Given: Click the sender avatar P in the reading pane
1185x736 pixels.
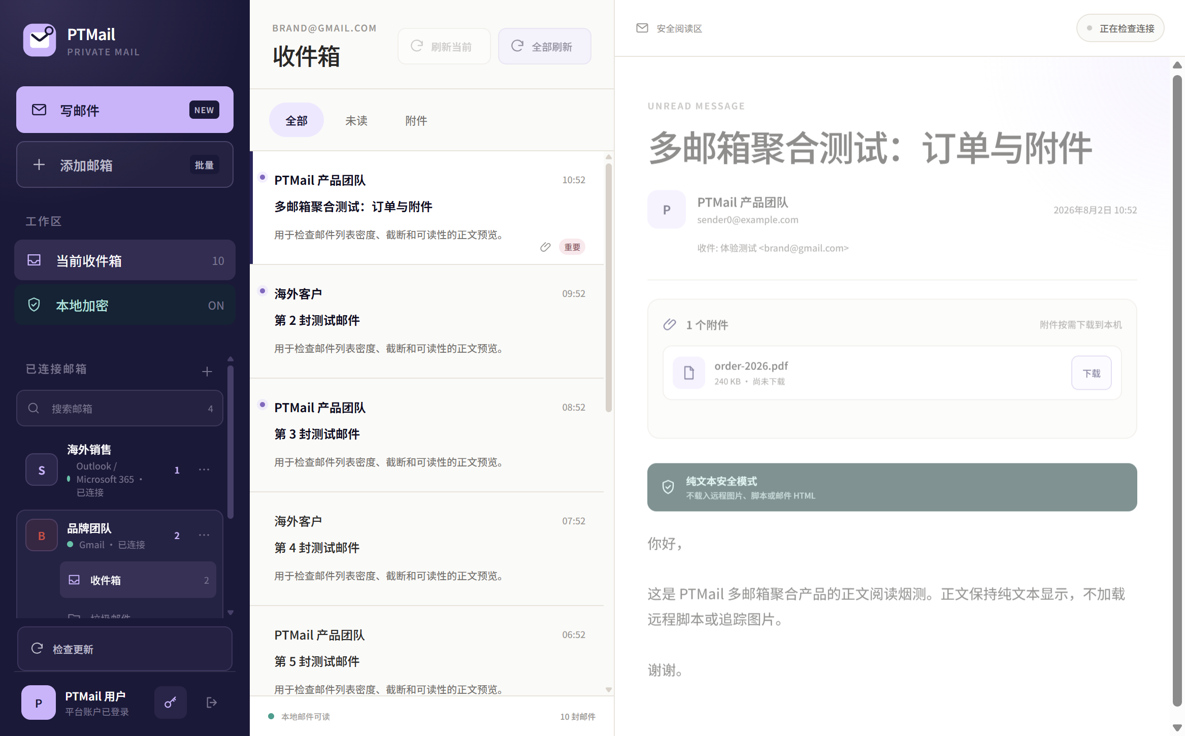Looking at the screenshot, I should tap(667, 209).
